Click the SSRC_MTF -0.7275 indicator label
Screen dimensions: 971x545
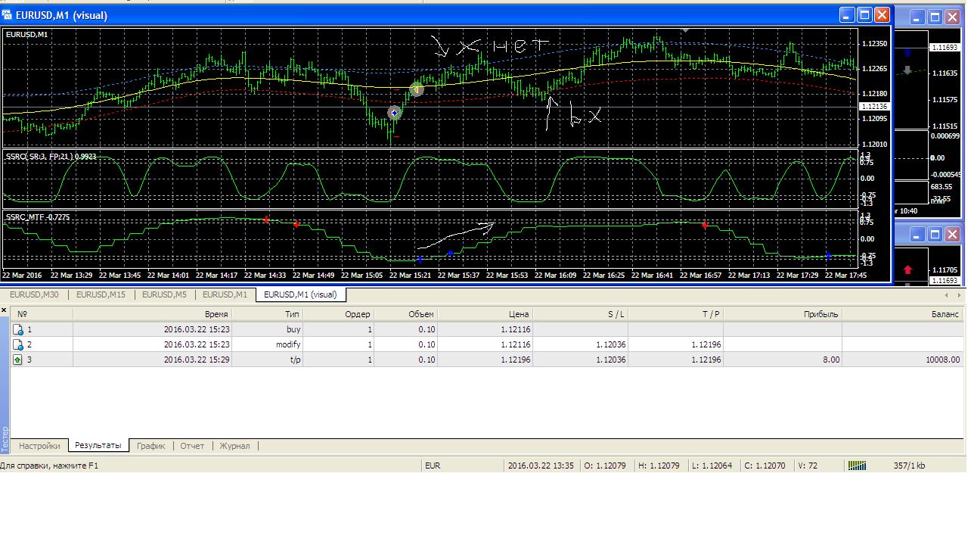[38, 217]
